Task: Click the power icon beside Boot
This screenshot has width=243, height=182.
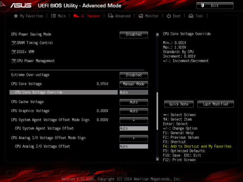Action: coord(169,16)
